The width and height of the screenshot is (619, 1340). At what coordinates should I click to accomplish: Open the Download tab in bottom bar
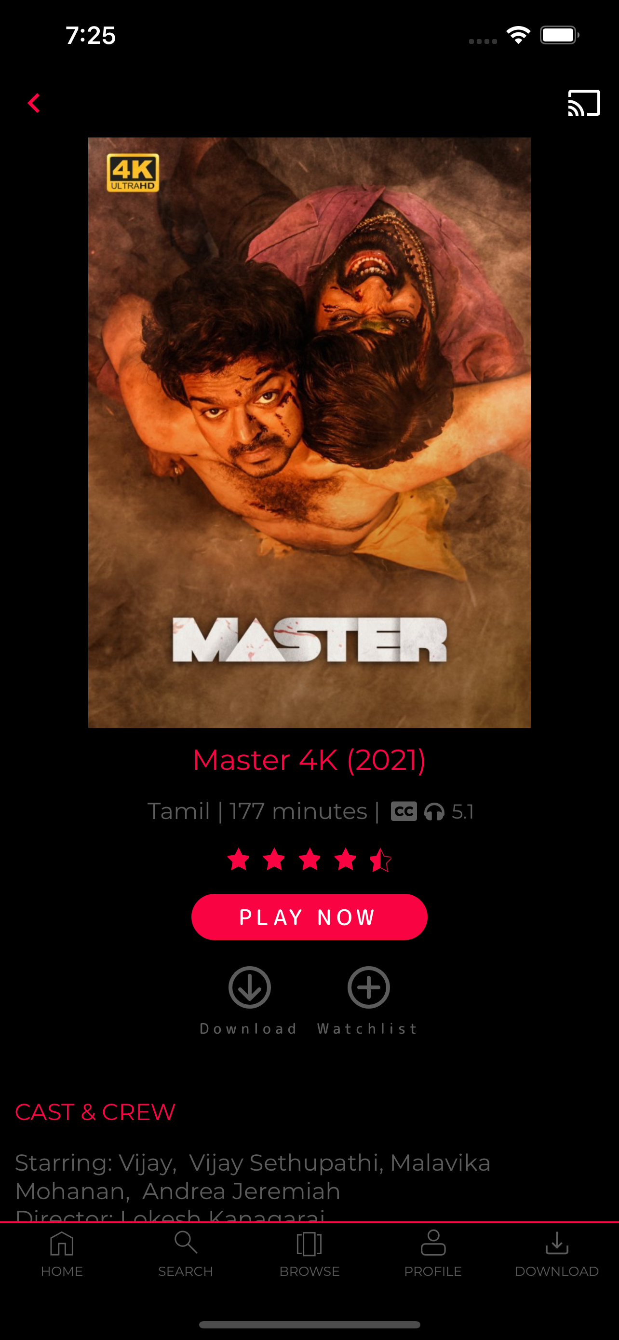(557, 1254)
